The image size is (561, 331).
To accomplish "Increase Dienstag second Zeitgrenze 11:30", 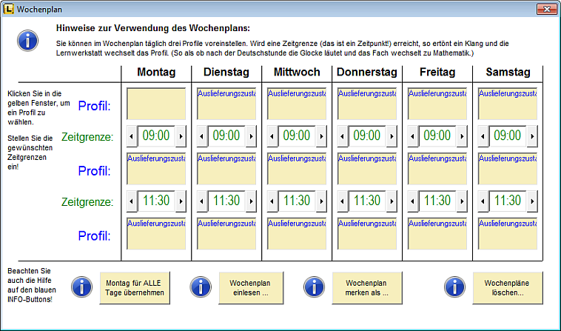I will pyautogui.click(x=251, y=201).
